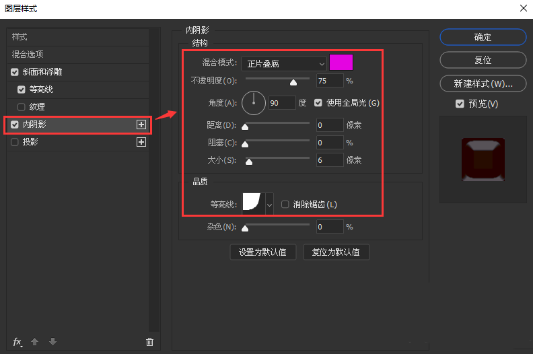This screenshot has width=533, height=354.
Task: Click the 复位 button
Action: click(483, 60)
